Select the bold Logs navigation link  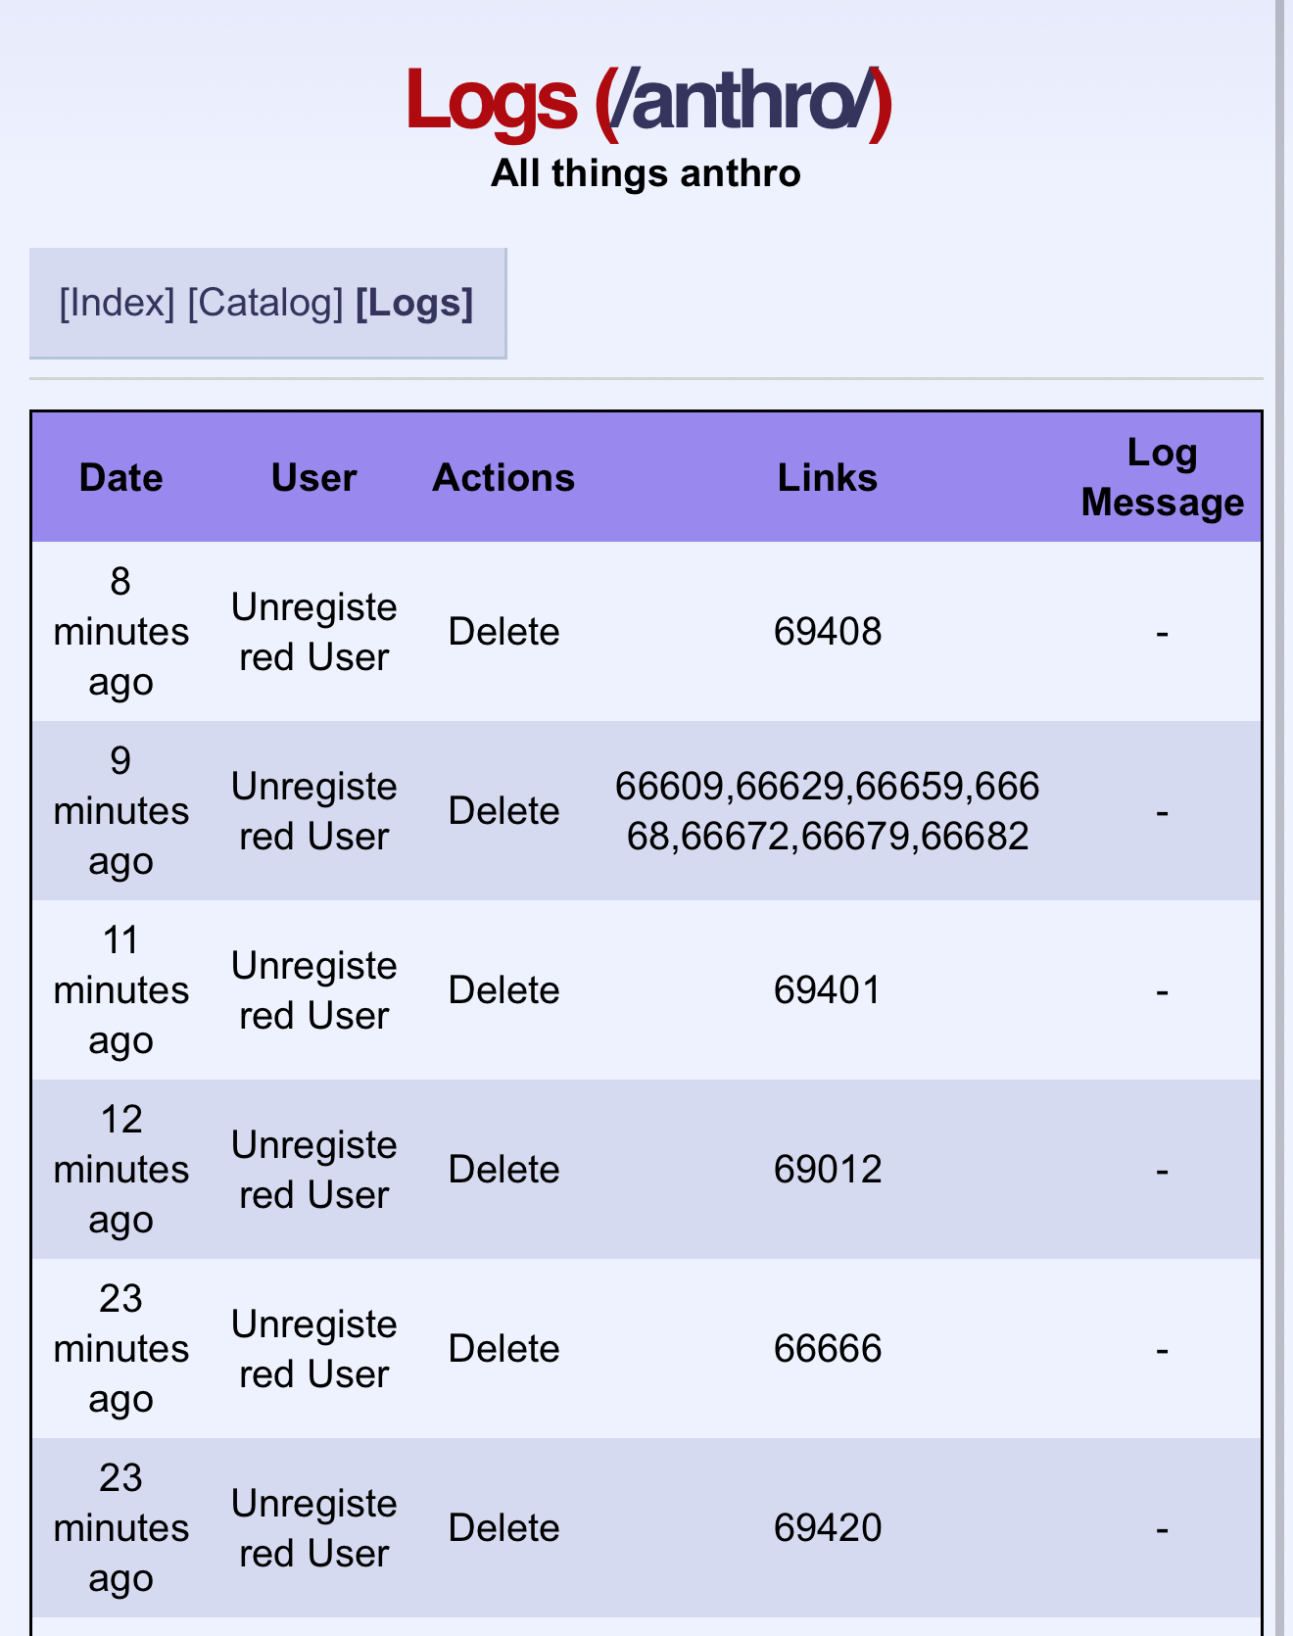click(413, 304)
